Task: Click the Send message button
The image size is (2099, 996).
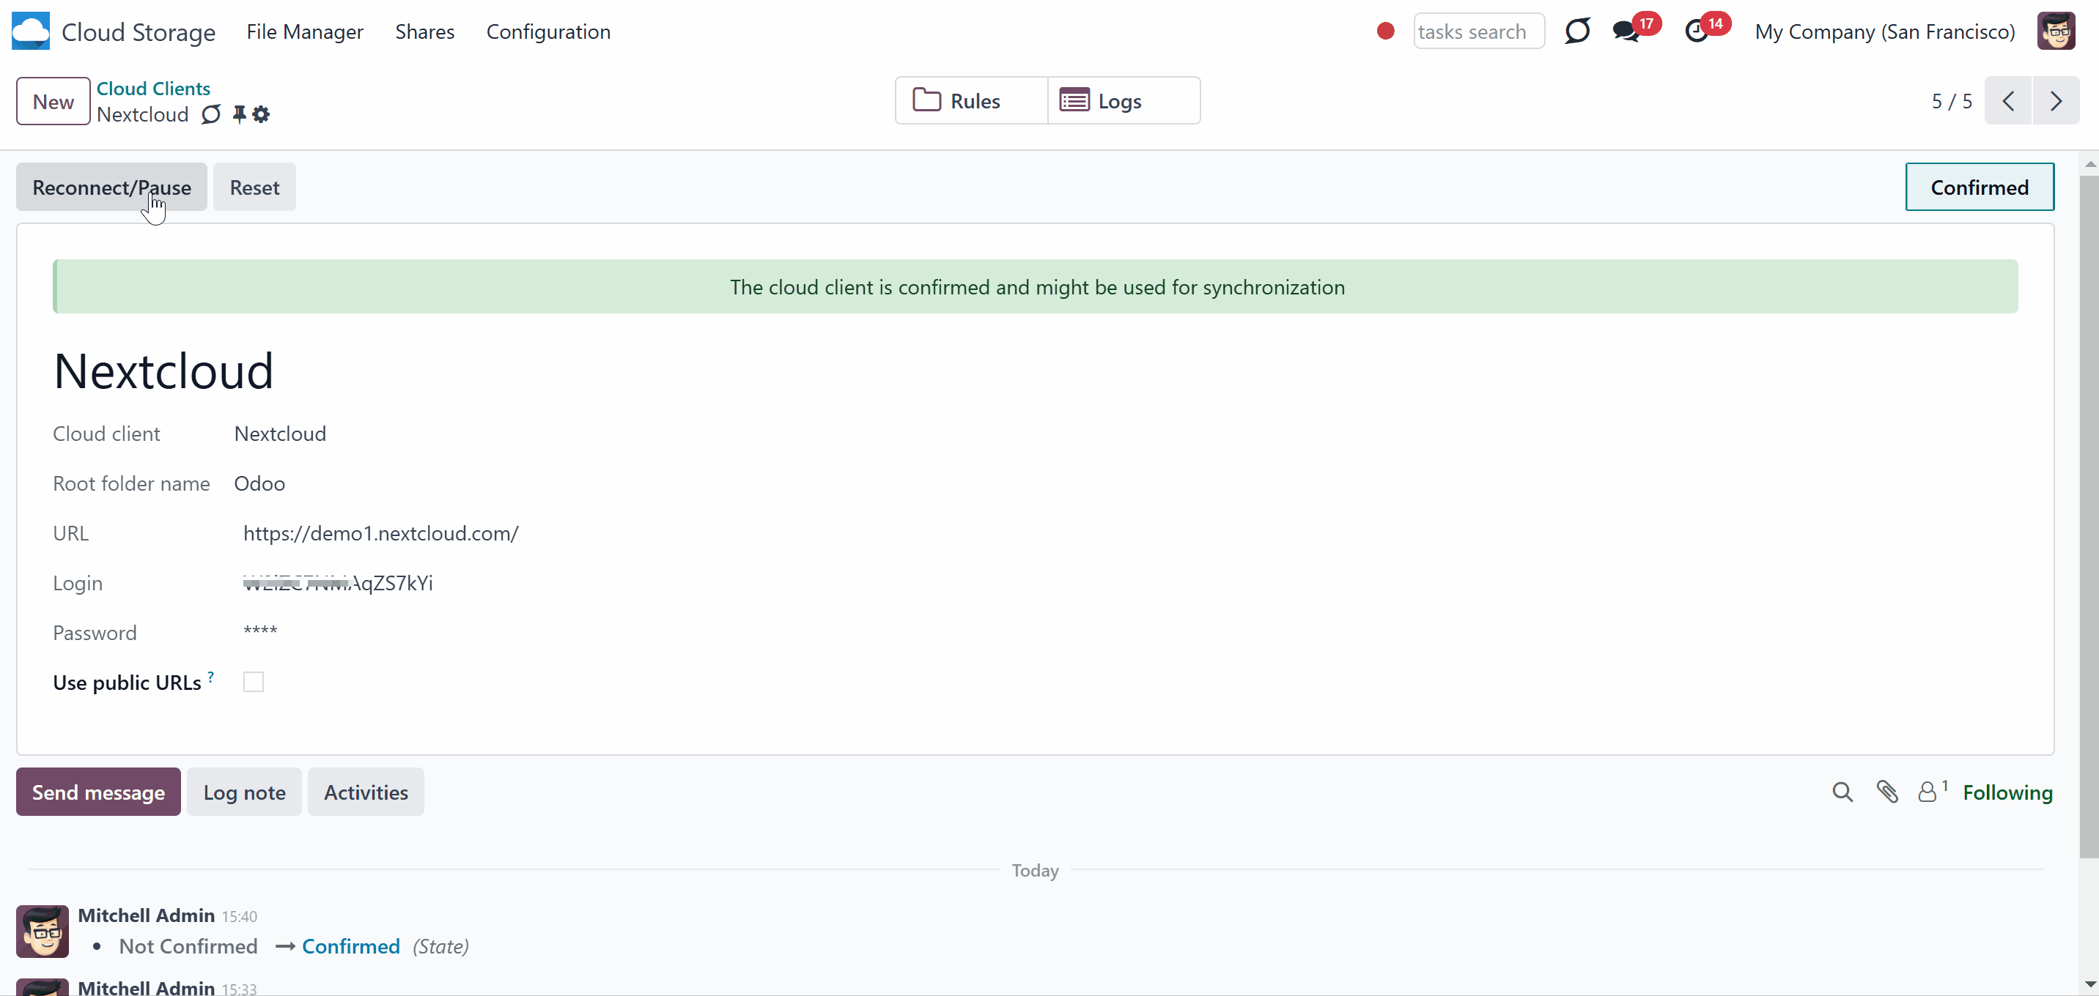Action: click(99, 792)
